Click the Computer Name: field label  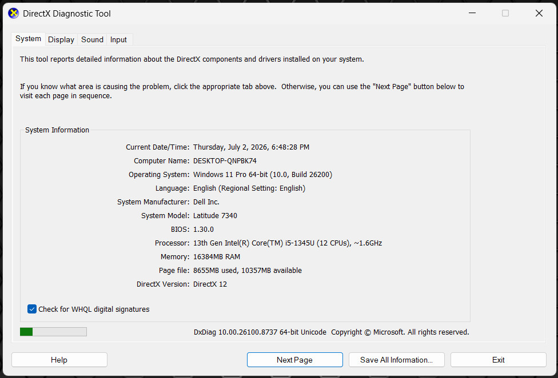pos(162,161)
